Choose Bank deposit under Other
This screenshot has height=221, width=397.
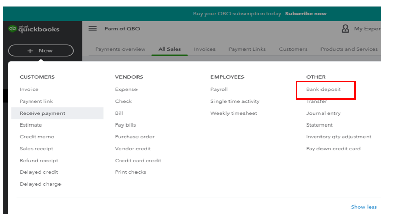[x=323, y=89]
